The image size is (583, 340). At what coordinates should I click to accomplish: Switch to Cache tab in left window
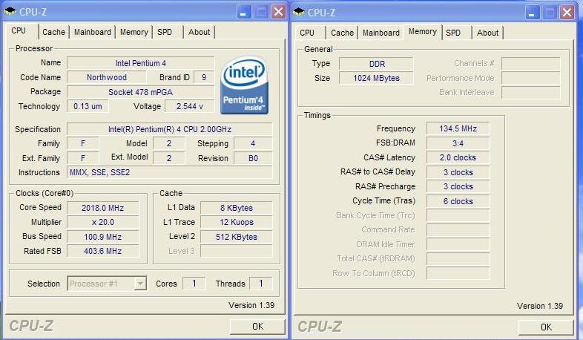coord(53,33)
